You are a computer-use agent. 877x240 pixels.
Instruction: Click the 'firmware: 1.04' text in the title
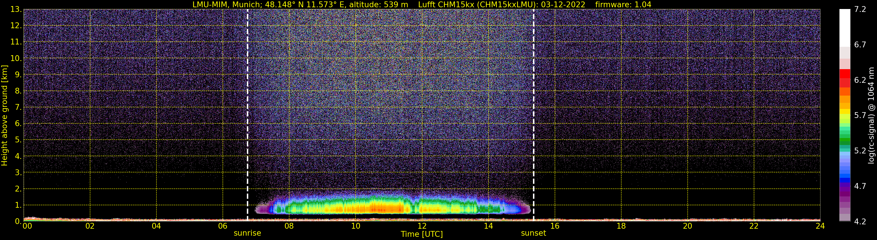(x=623, y=5)
